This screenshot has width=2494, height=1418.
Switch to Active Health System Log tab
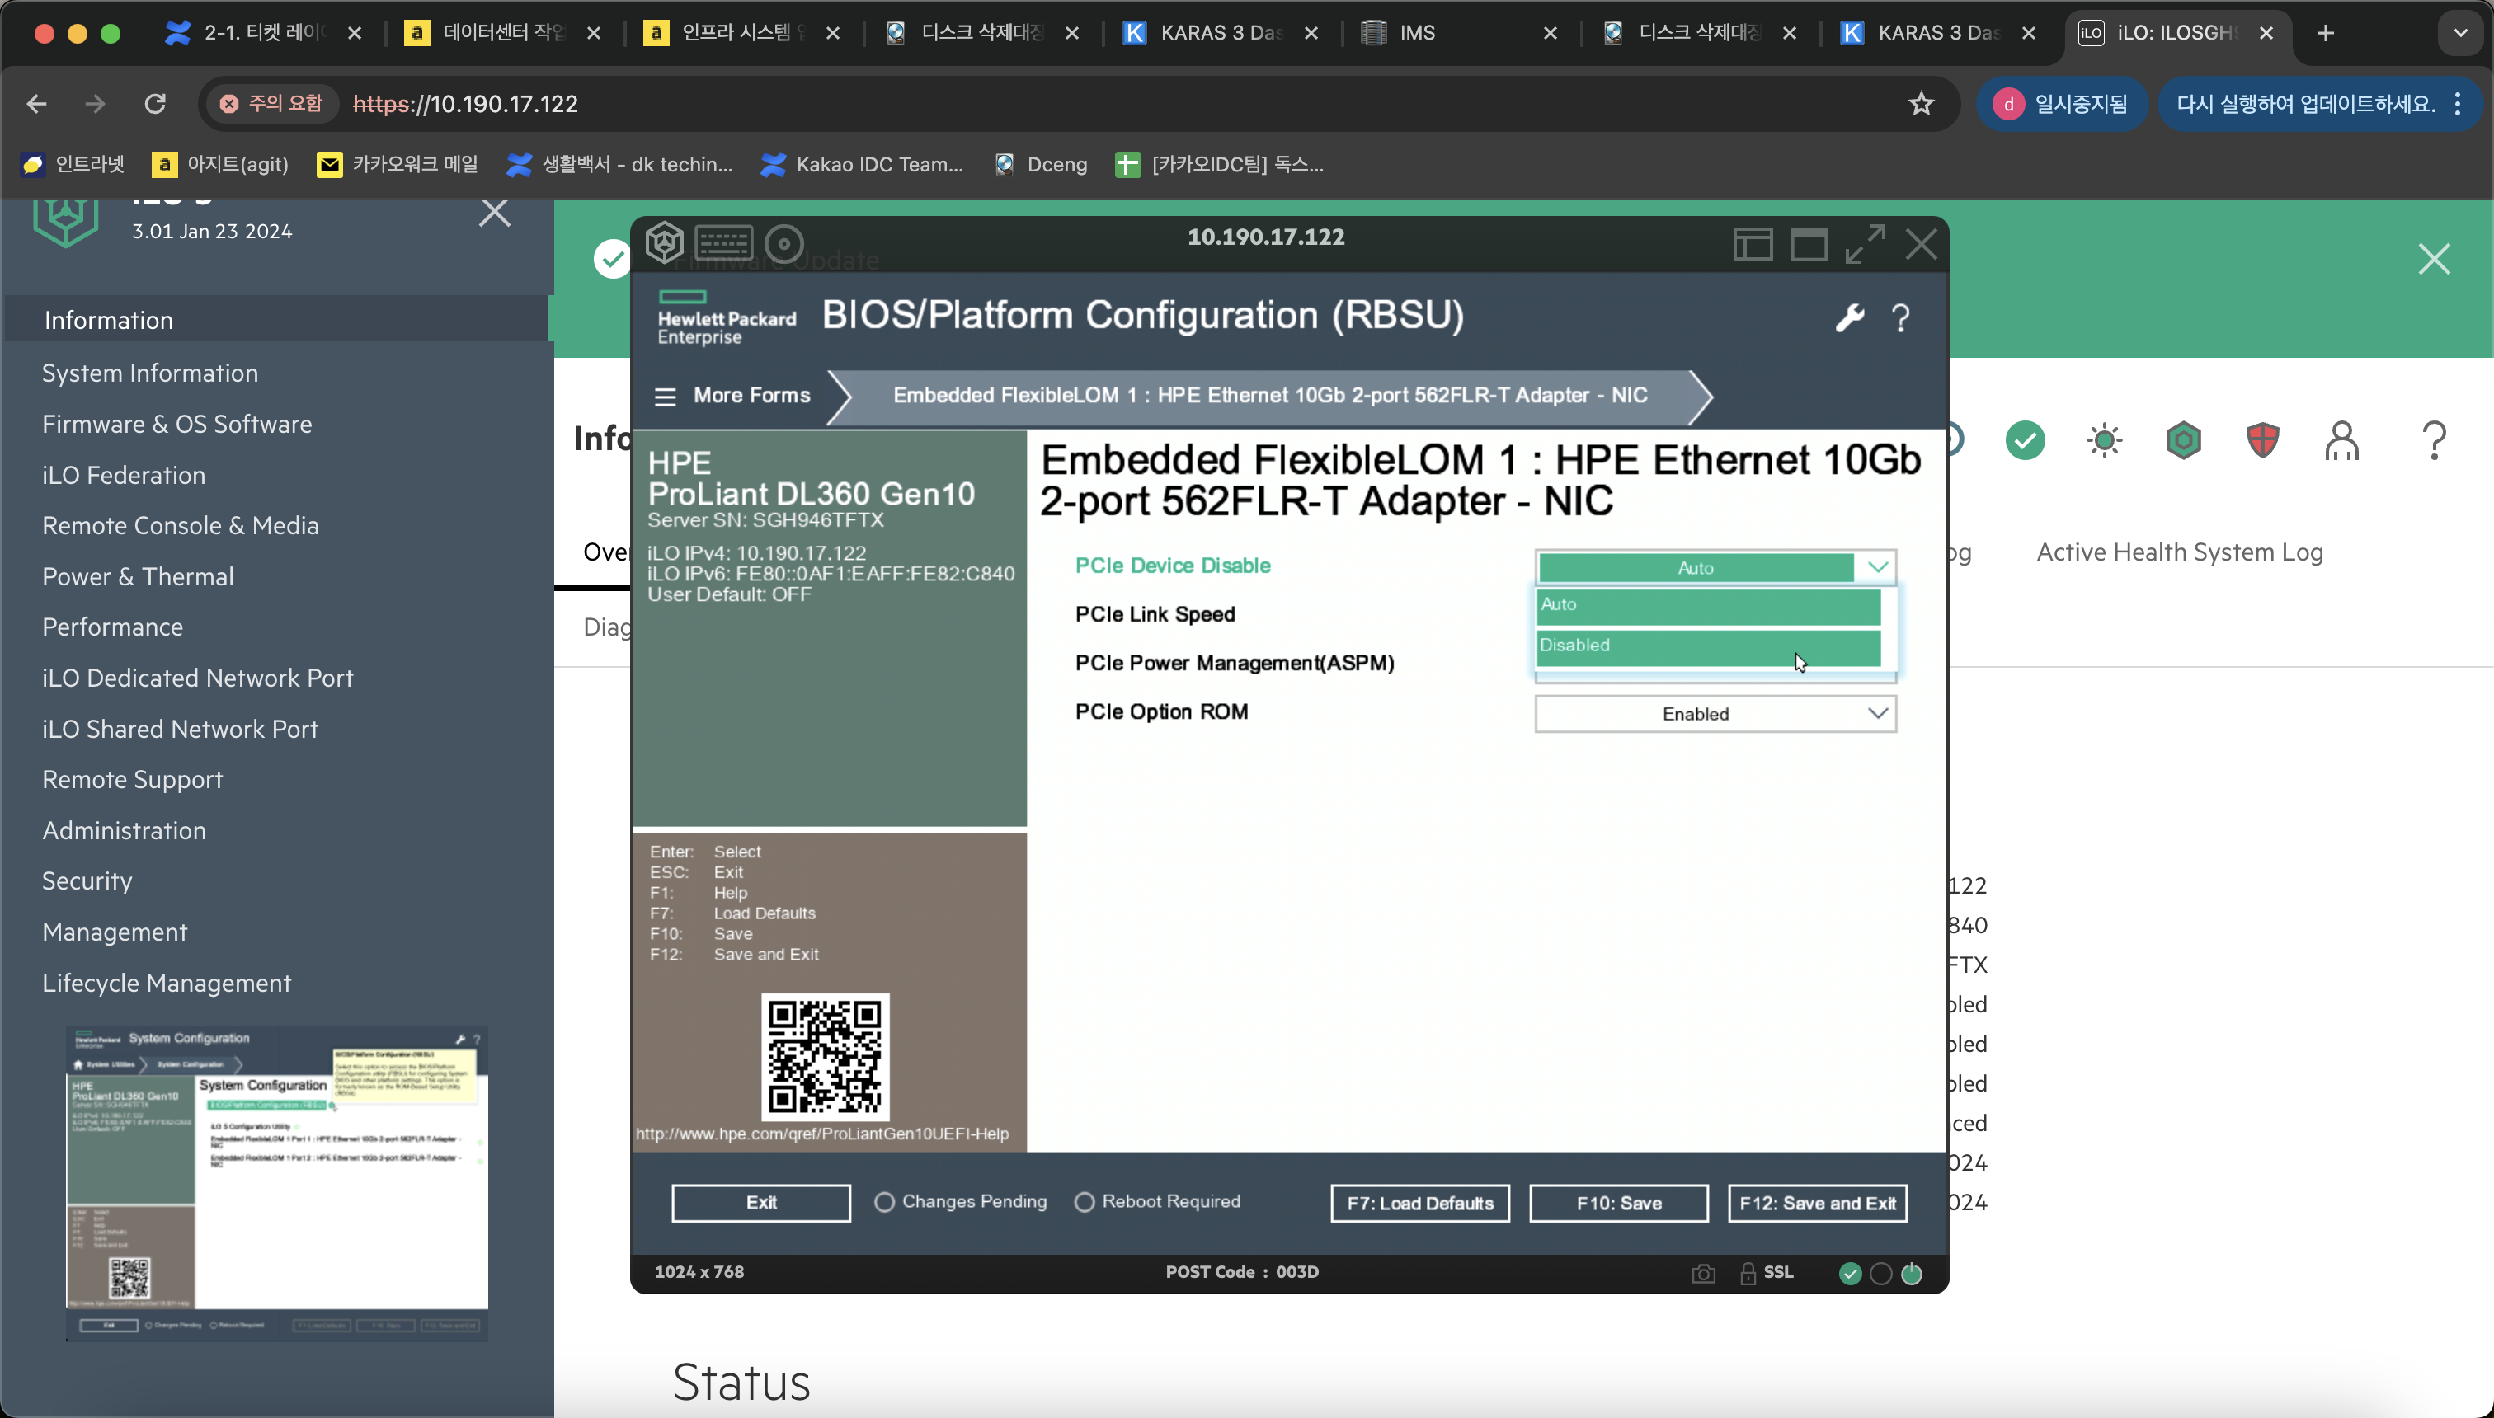pos(2179,552)
